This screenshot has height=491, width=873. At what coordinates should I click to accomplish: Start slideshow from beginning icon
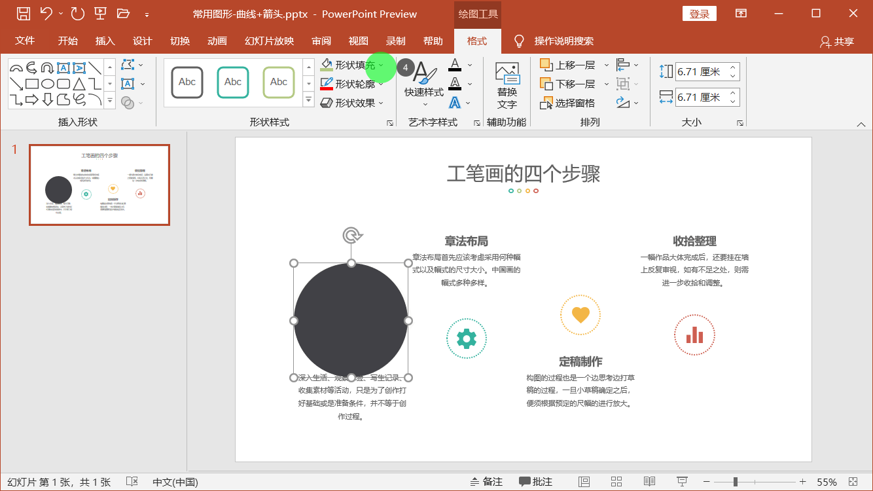point(100,13)
